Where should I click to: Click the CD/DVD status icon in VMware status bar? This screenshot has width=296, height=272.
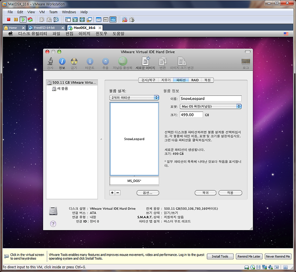[x=252, y=267]
